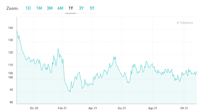Click the 80 y-axis value
211x112 pixels.
click(11, 102)
